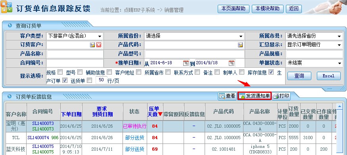Screen dimensions: 347x155
Task: Open the start date calendar icon
Action: [x=186, y=63]
